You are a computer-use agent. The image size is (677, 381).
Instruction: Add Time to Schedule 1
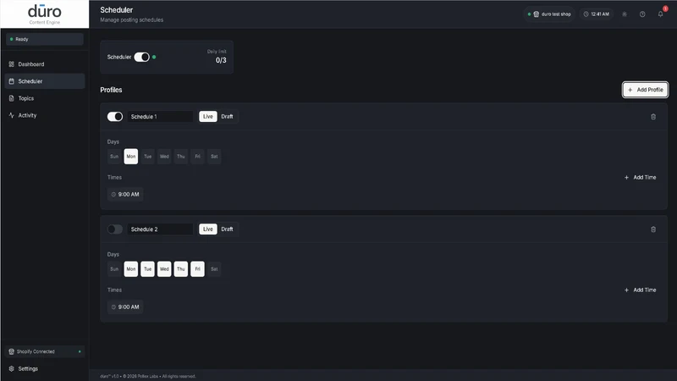click(x=641, y=177)
